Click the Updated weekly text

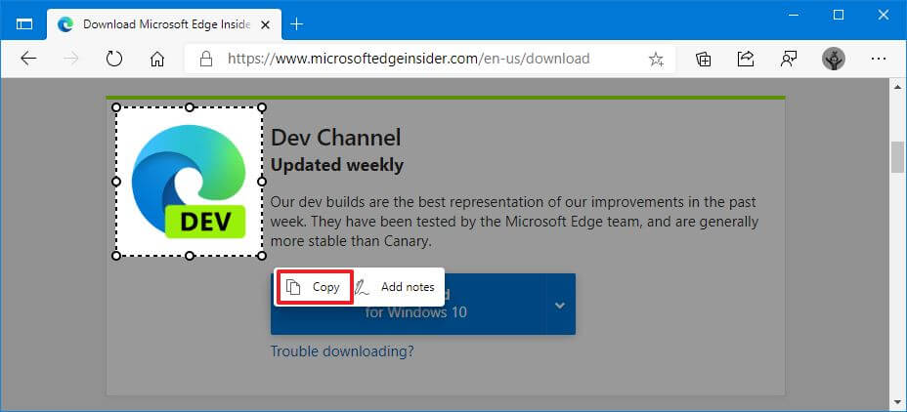(x=336, y=165)
